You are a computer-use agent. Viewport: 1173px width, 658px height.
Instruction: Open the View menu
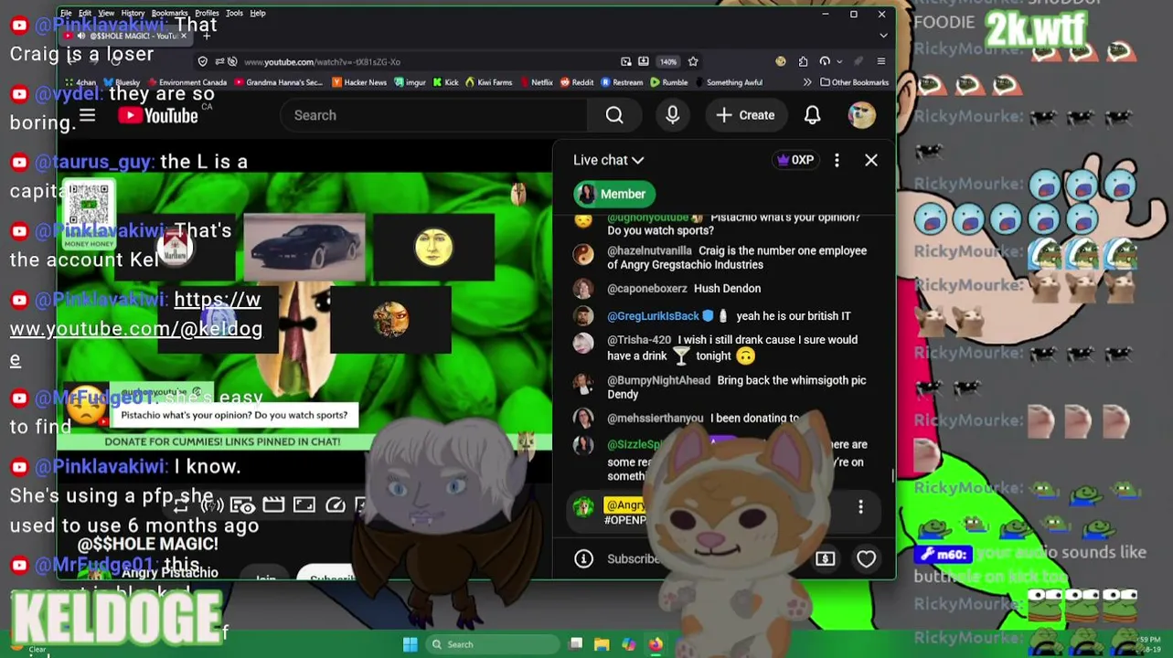106,13
